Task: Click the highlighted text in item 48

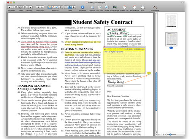Action: coord(82,43)
